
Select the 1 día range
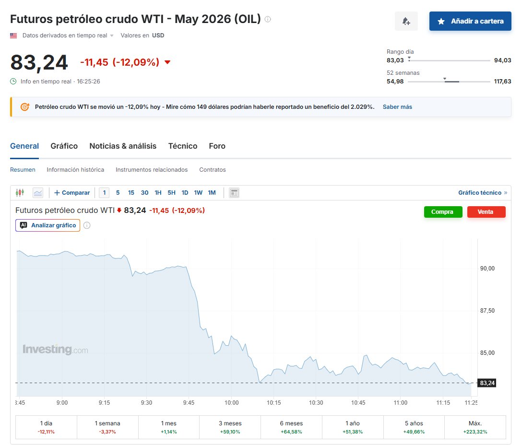click(46, 427)
